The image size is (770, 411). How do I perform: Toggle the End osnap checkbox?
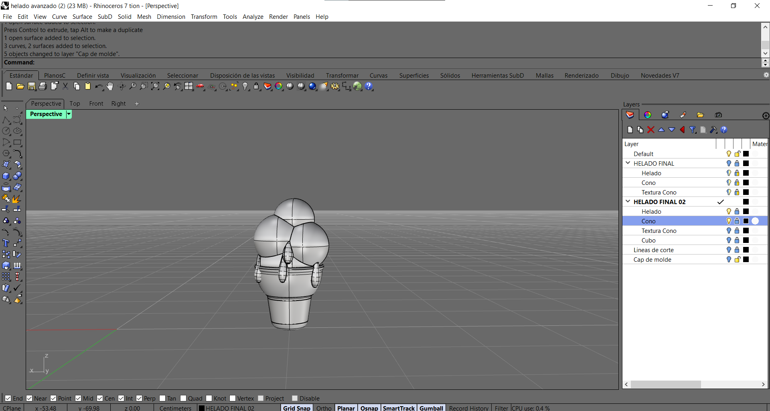click(8, 398)
